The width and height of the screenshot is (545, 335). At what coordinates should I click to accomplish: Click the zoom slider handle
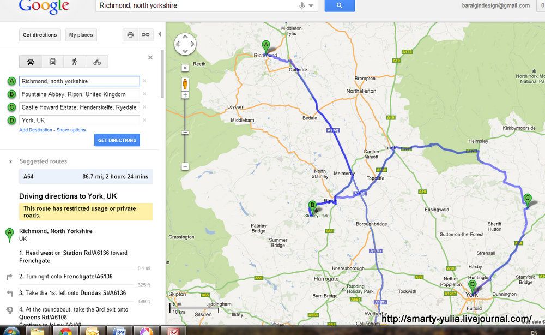185,133
